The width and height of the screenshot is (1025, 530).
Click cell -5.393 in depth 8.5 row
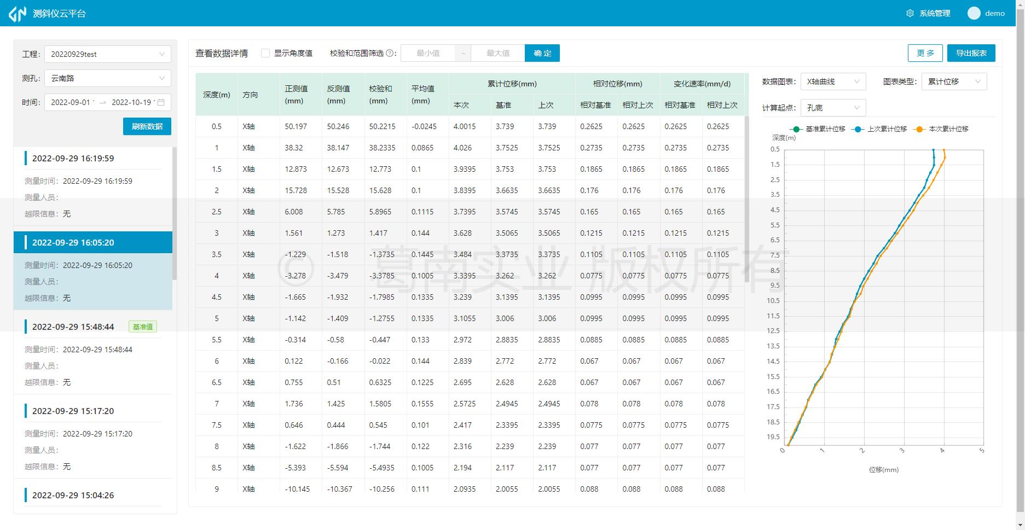[x=296, y=468]
